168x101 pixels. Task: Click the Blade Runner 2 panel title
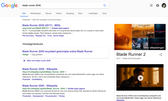tap(131, 55)
